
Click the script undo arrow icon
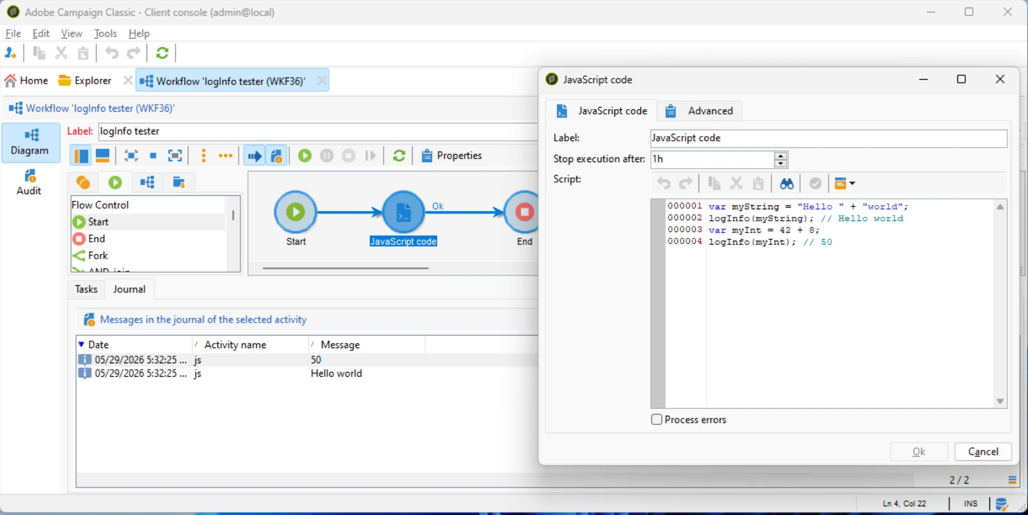(x=664, y=184)
